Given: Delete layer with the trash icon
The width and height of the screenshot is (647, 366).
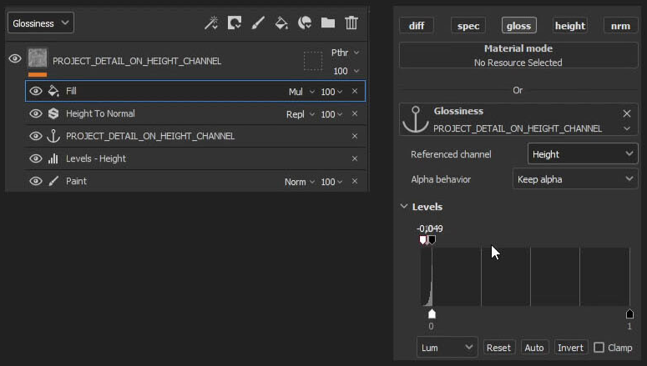Looking at the screenshot, I should 351,23.
